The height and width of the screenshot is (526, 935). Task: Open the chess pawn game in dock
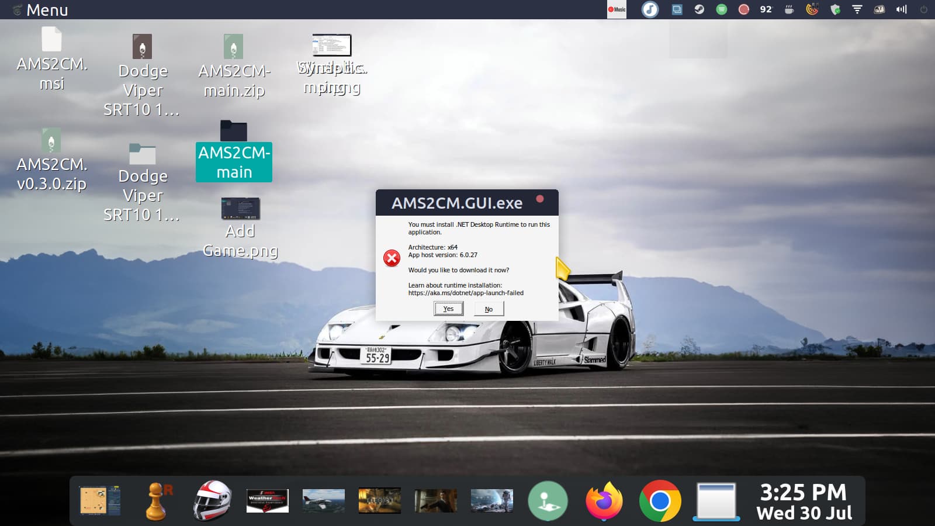(157, 501)
